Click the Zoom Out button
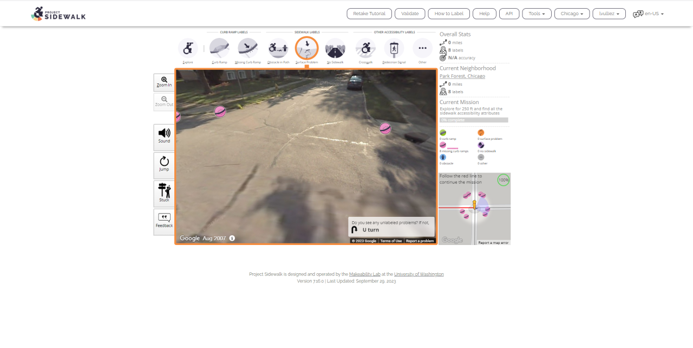The image size is (693, 348). pyautogui.click(x=164, y=102)
